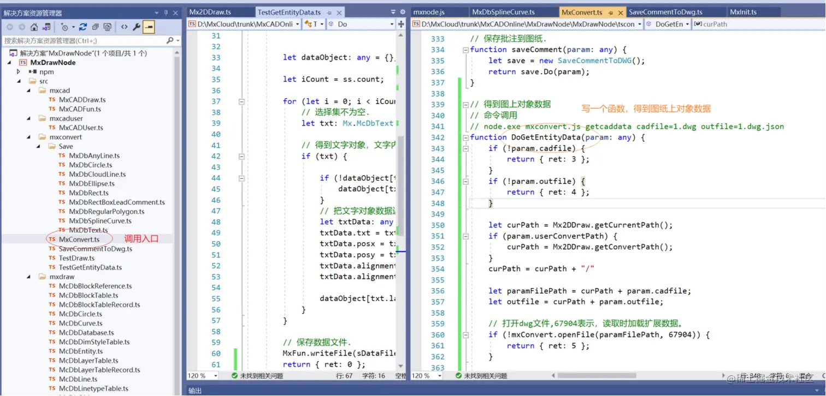Click the Forward navigation icon in Solution Explorer
The height and width of the screenshot is (396, 826).
[x=22, y=27]
